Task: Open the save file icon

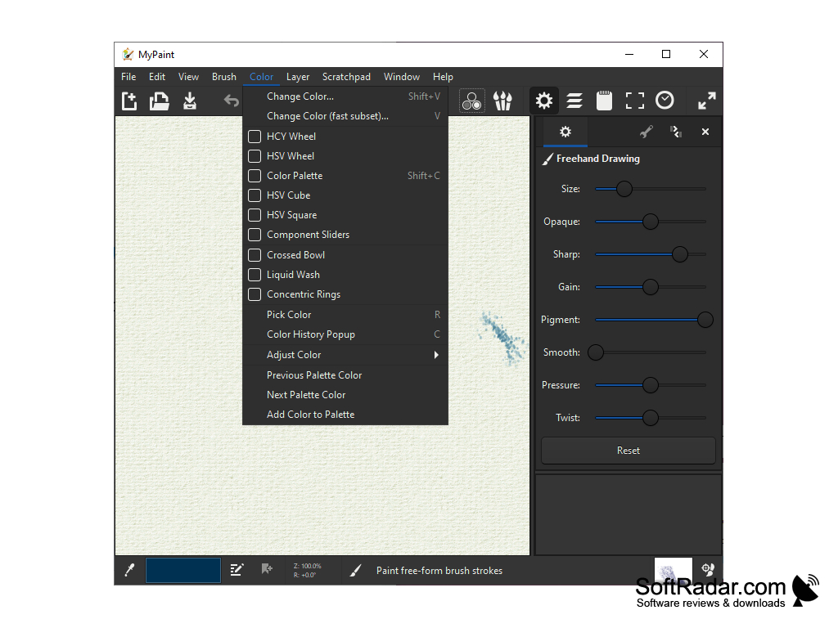Action: click(191, 100)
